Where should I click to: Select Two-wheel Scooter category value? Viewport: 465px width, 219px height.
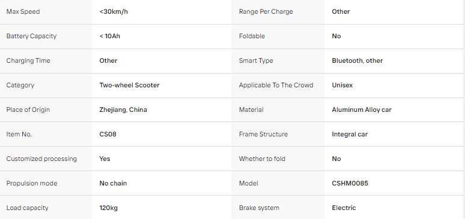[129, 85]
